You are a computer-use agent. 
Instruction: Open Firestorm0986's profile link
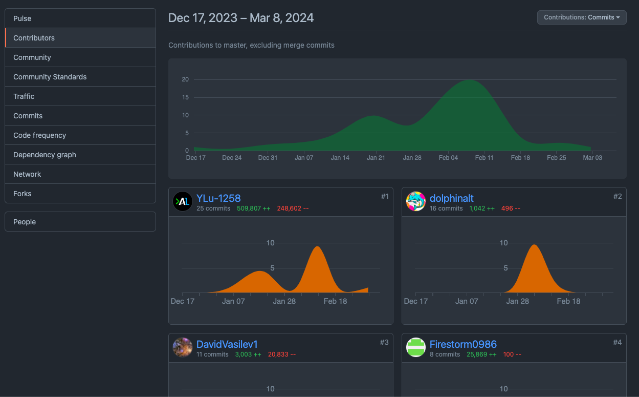[463, 344]
